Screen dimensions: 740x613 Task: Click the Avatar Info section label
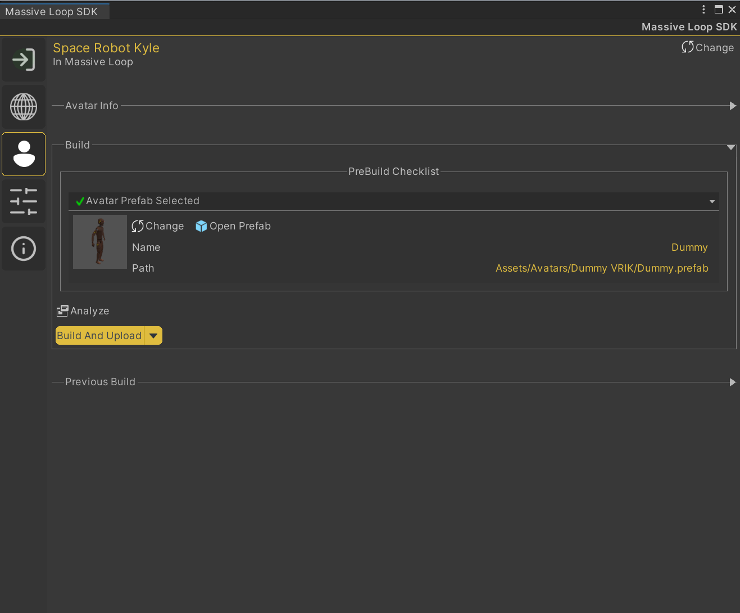(x=92, y=106)
